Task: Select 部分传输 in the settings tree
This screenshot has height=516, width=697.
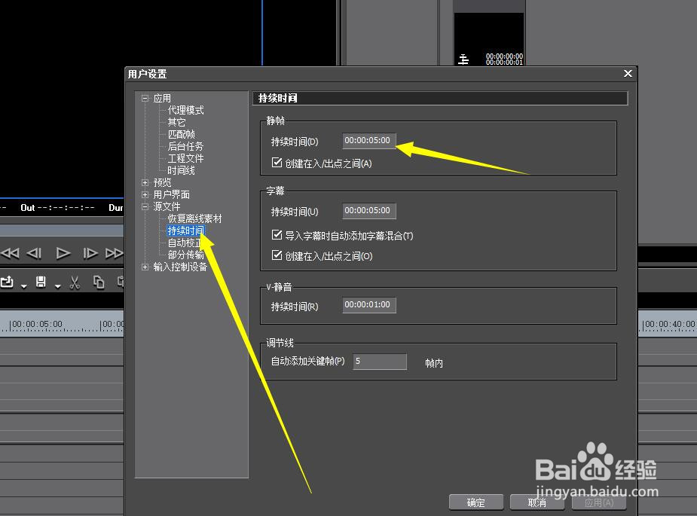Action: (x=185, y=255)
